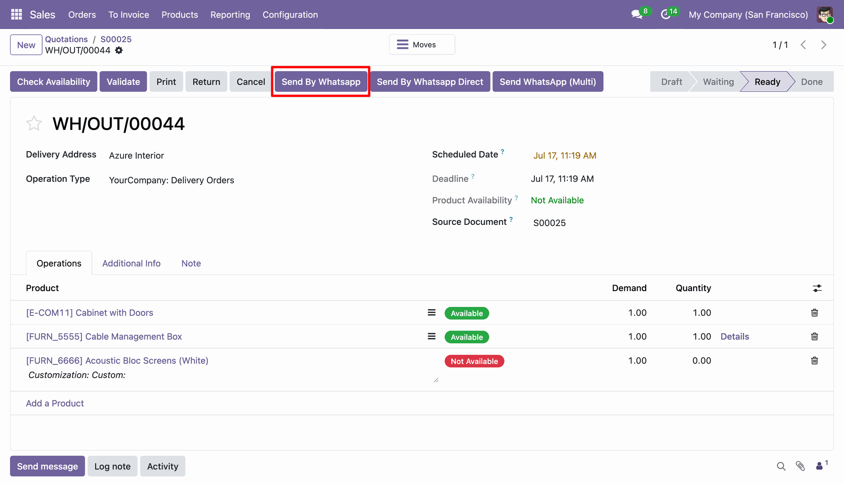The width and height of the screenshot is (844, 483).
Task: Open the conversations chat icon
Action: tap(637, 14)
